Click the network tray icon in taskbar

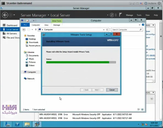pyautogui.click(x=142, y=124)
